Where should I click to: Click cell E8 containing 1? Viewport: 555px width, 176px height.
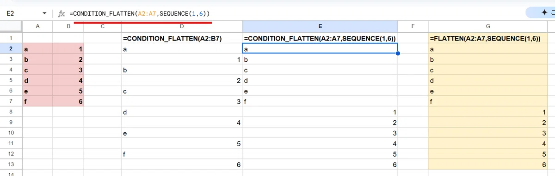point(320,112)
